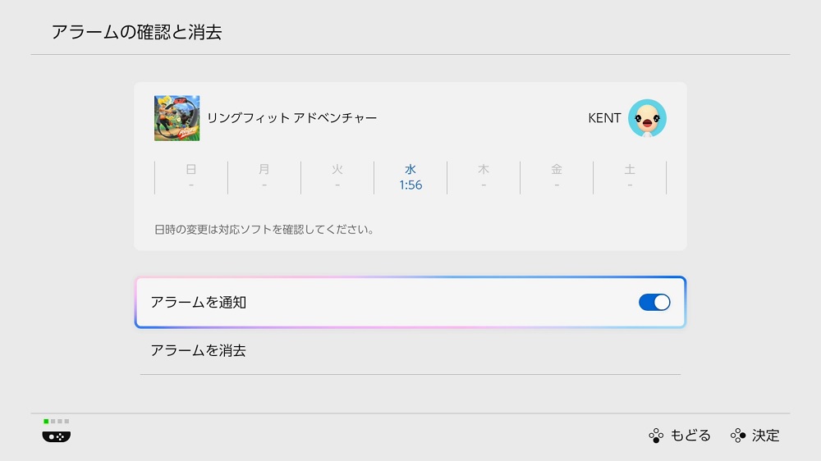Image resolution: width=821 pixels, height=461 pixels.
Task: Select the KENT user avatar icon
Action: pos(647,118)
